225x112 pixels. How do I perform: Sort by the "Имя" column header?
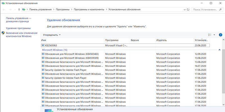[x=72, y=40]
